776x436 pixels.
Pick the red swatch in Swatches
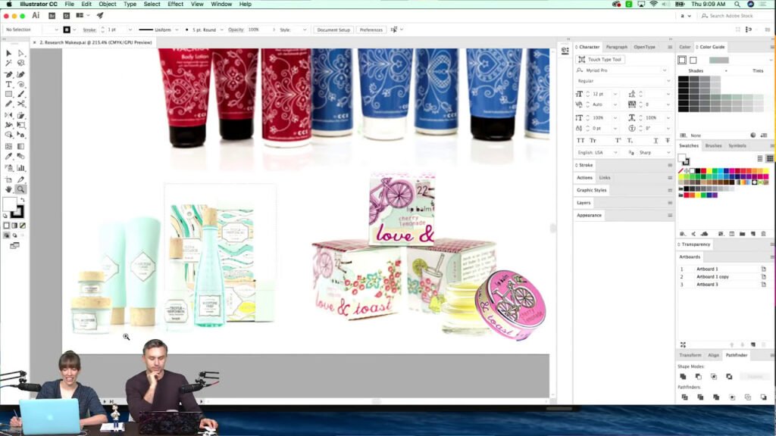[702, 171]
